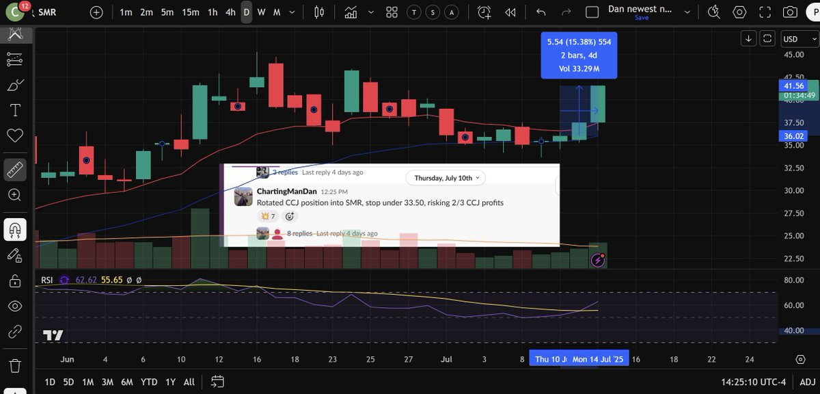This screenshot has width=820, height=394.
Task: Enter fullscreen mode
Action: pos(765,12)
